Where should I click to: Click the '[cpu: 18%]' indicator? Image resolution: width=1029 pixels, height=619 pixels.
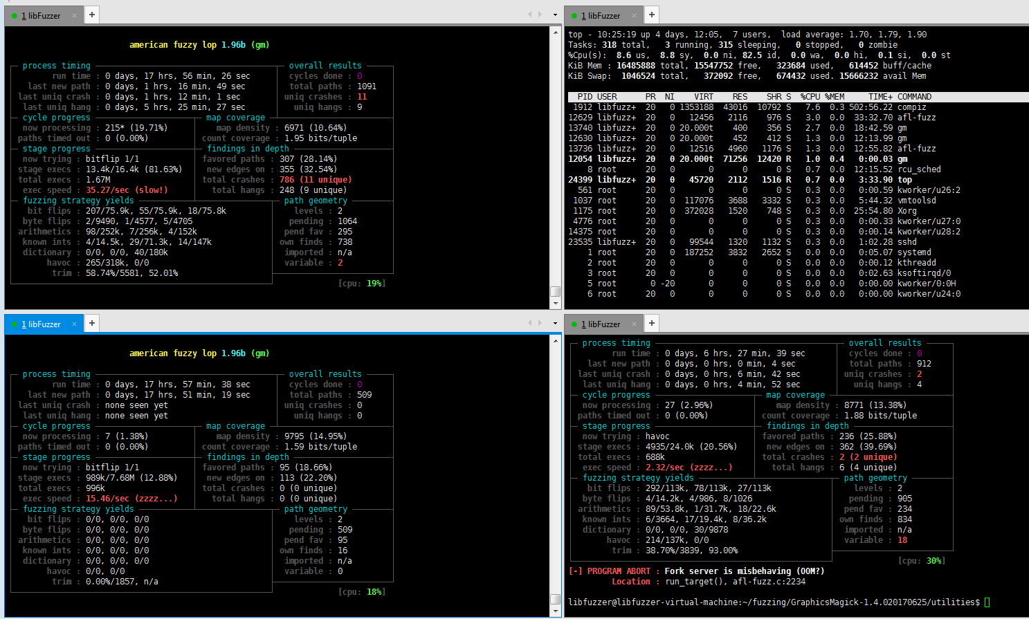click(x=362, y=592)
